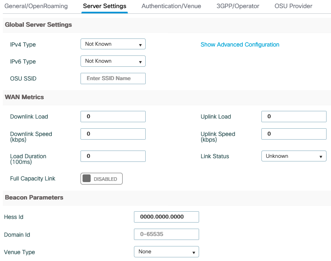The height and width of the screenshot is (261, 331).
Task: Click the Uplink Speed (kbps) field
Action: pos(294,134)
